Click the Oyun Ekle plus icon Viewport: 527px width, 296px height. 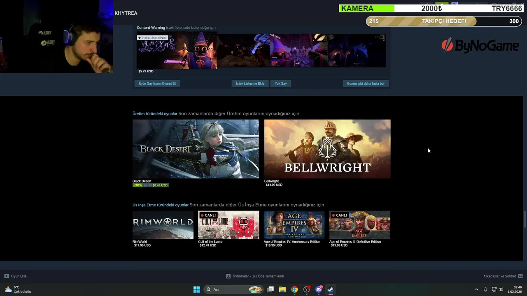pos(7,276)
